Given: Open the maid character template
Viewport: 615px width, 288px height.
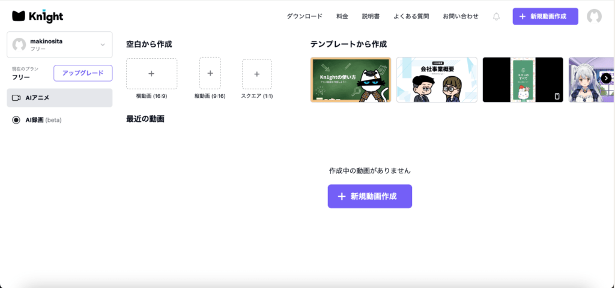Looking at the screenshot, I should [592, 80].
